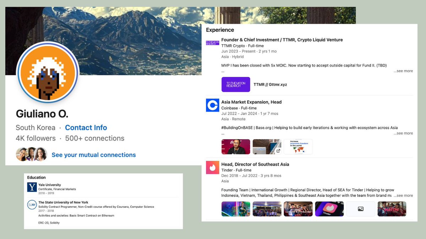
Task: Click TTMR Crypto · Full-time text
Action: (243, 46)
